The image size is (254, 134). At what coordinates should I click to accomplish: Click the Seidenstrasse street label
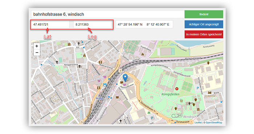tap(45, 116)
